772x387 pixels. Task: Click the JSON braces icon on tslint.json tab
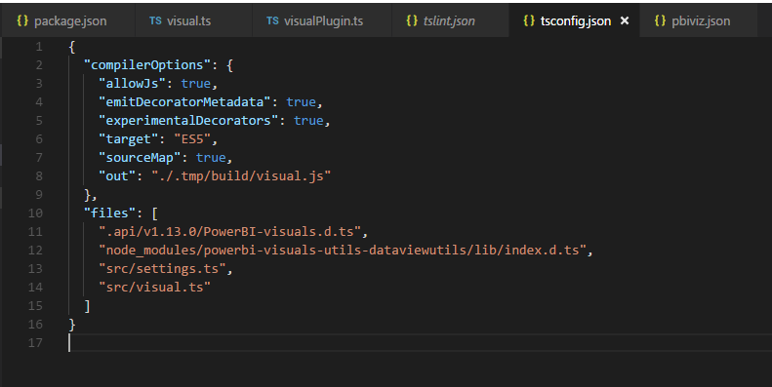point(412,20)
